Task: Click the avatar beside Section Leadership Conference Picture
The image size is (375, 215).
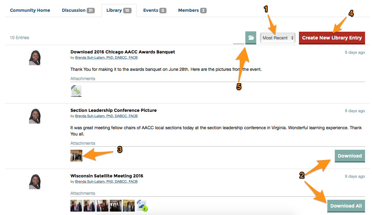Action: [35, 116]
